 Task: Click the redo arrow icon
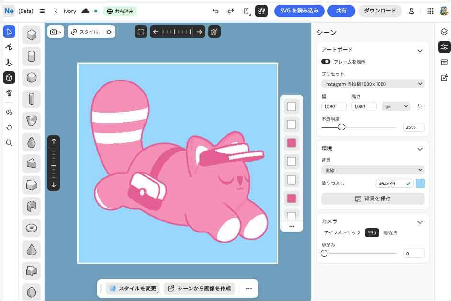tap(231, 11)
